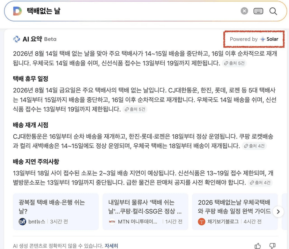This screenshot has height=249, width=289.
Task: Click the bnt뉴스 source logo
Action: 22,221
